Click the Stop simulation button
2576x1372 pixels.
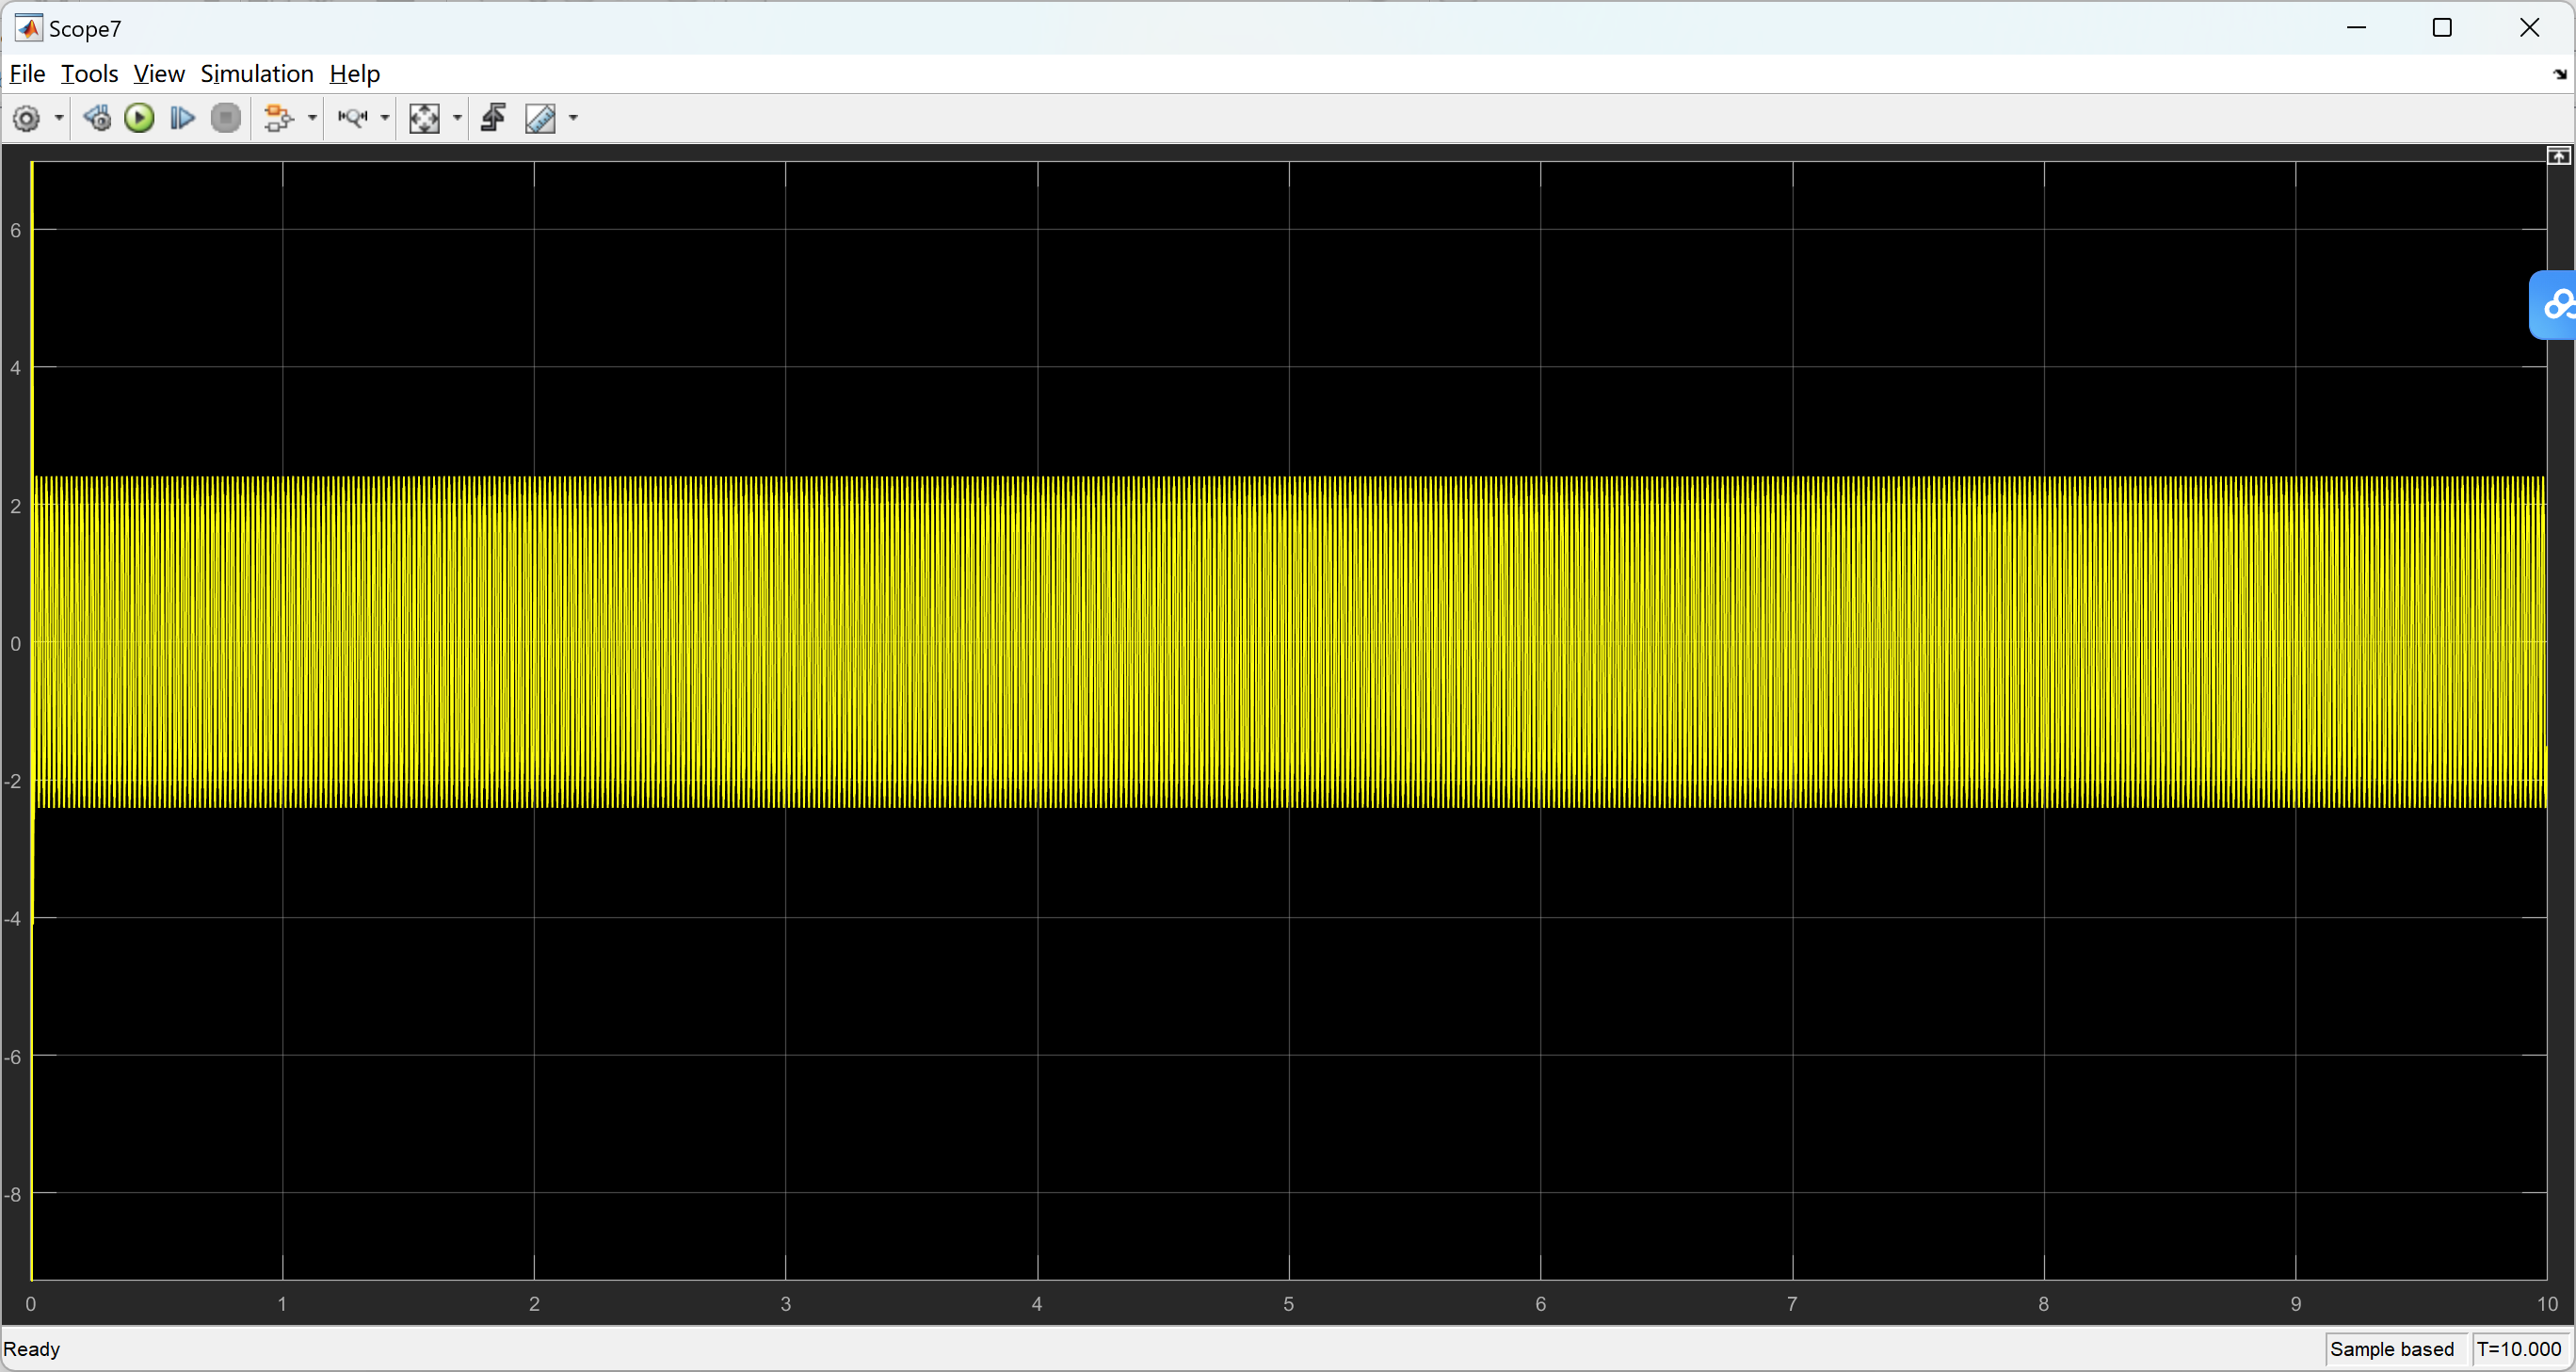click(x=226, y=119)
